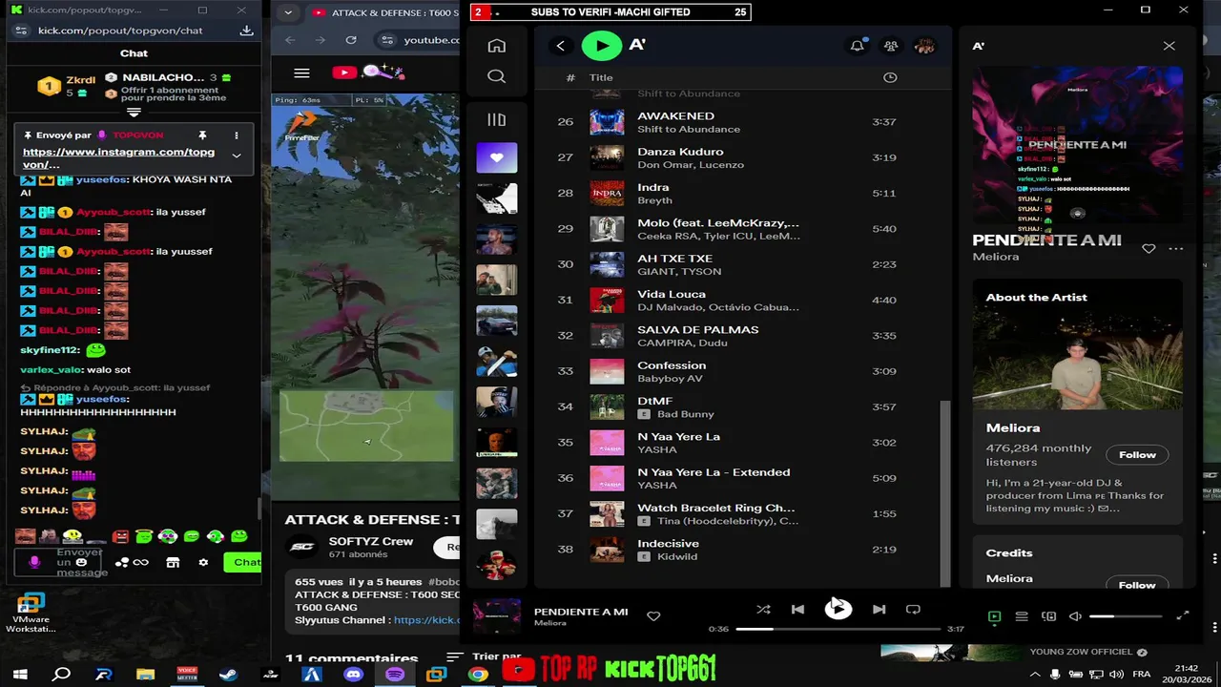The height and width of the screenshot is (687, 1221).
Task: Open Your Library in Spotify sidebar
Action: pos(496,119)
